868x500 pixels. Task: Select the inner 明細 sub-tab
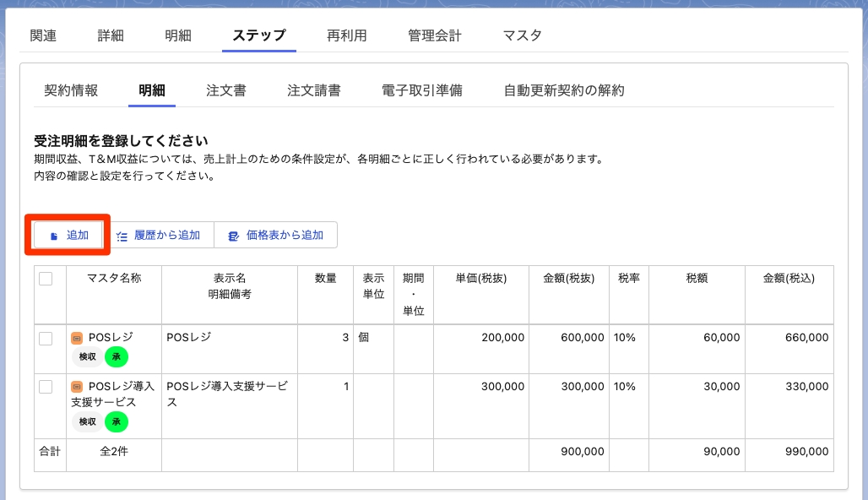(152, 90)
